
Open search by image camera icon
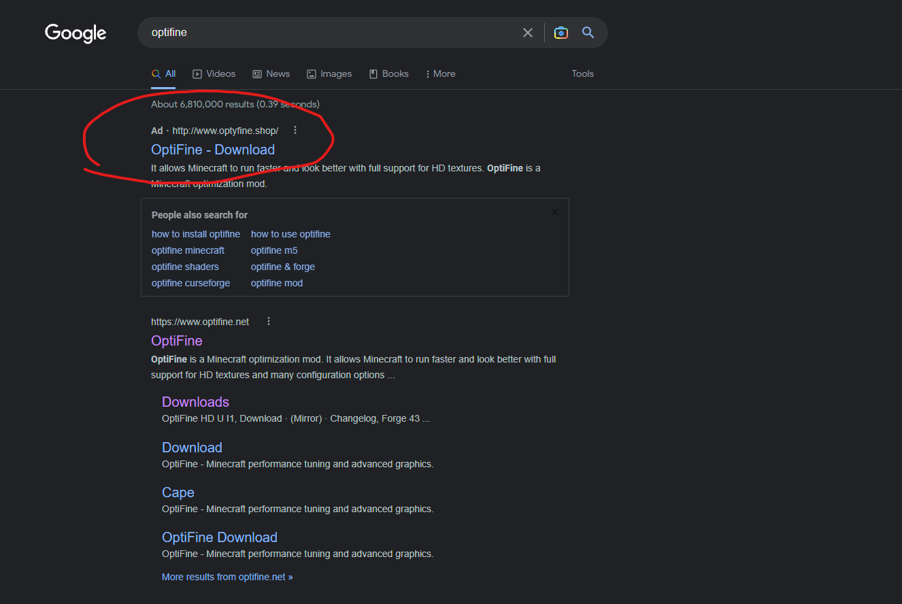click(561, 33)
